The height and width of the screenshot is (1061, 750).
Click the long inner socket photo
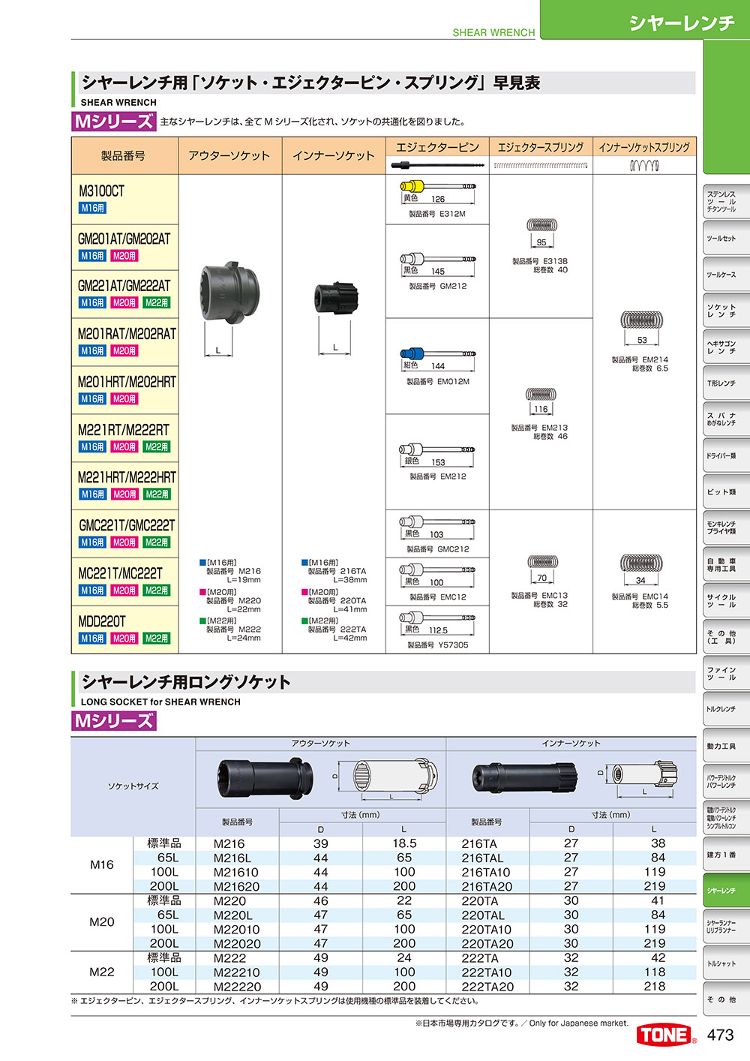(x=524, y=777)
